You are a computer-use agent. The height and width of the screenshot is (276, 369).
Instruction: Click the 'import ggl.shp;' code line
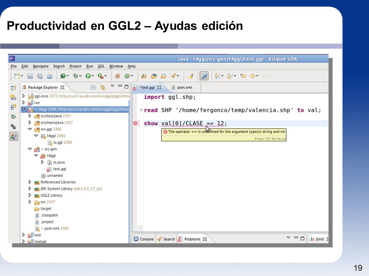(x=170, y=97)
